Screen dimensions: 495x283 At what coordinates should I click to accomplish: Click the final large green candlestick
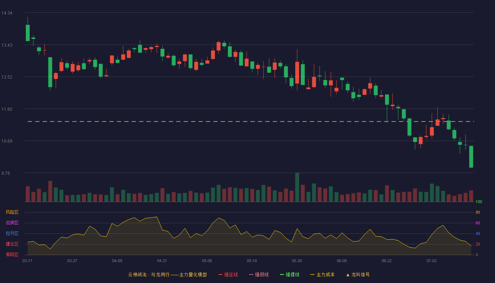click(x=471, y=157)
